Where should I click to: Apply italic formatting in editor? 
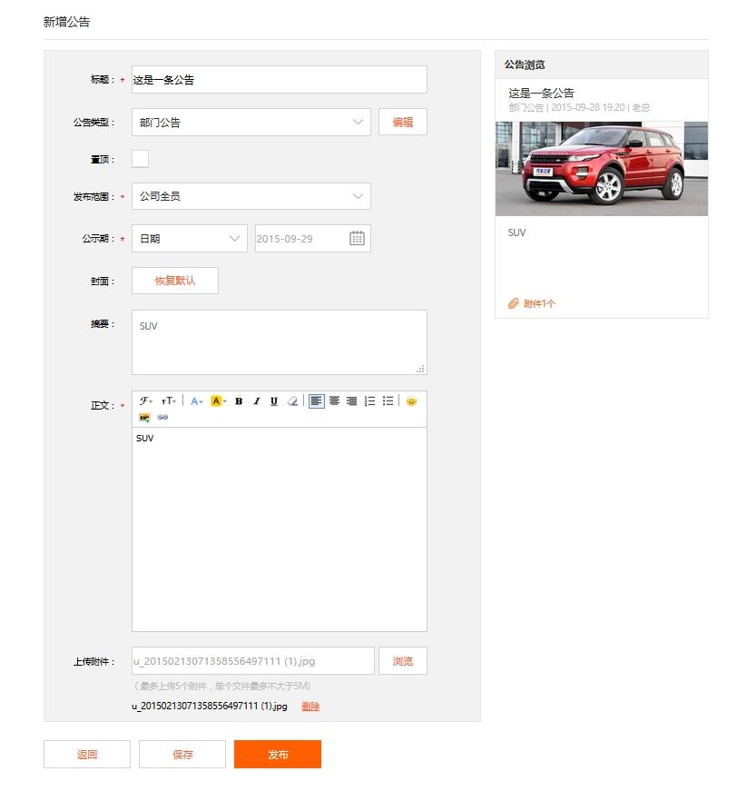[256, 401]
